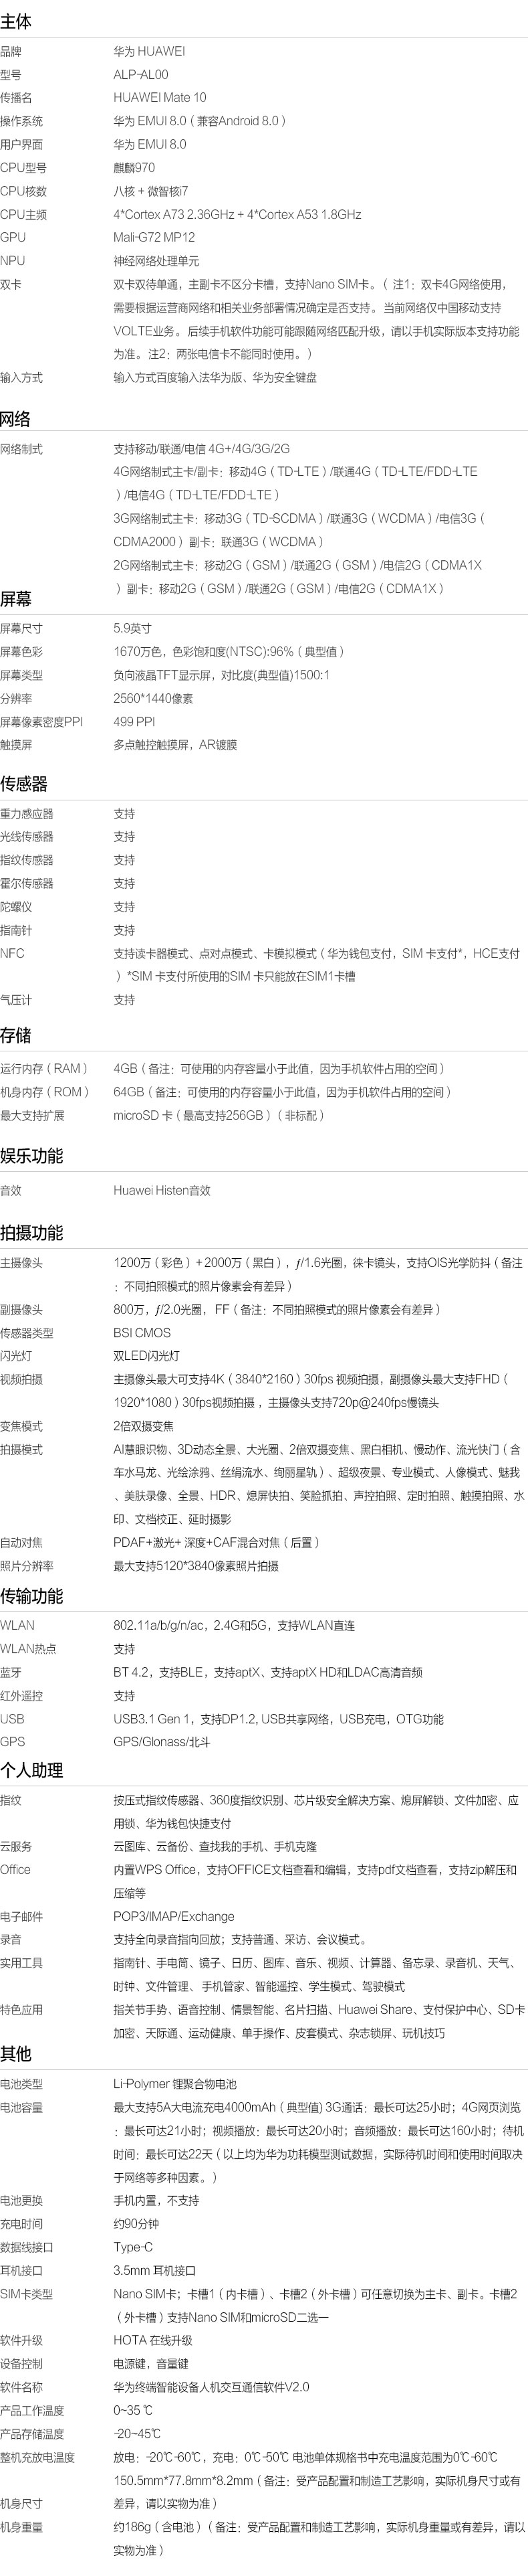
Task: Click the Huawei Histen音效 value
Action: click(x=162, y=1191)
